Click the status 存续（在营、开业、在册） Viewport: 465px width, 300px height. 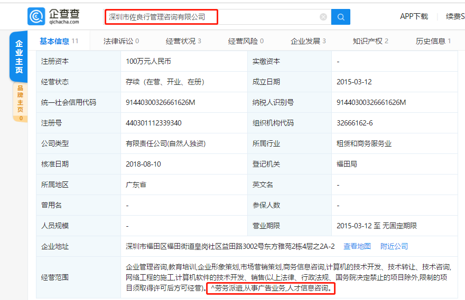tap(165, 82)
